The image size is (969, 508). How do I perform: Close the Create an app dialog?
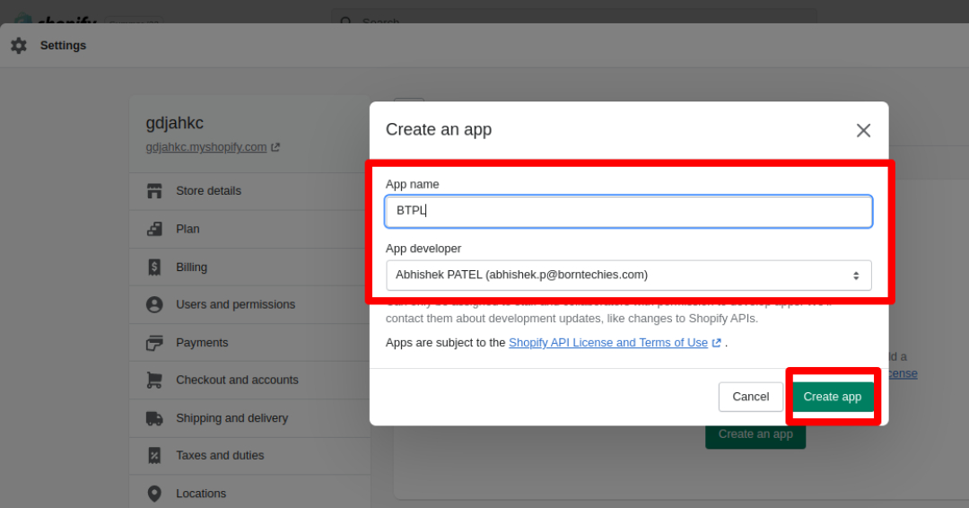(863, 130)
